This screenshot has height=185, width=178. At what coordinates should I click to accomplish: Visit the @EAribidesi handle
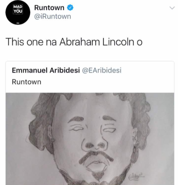102,71
